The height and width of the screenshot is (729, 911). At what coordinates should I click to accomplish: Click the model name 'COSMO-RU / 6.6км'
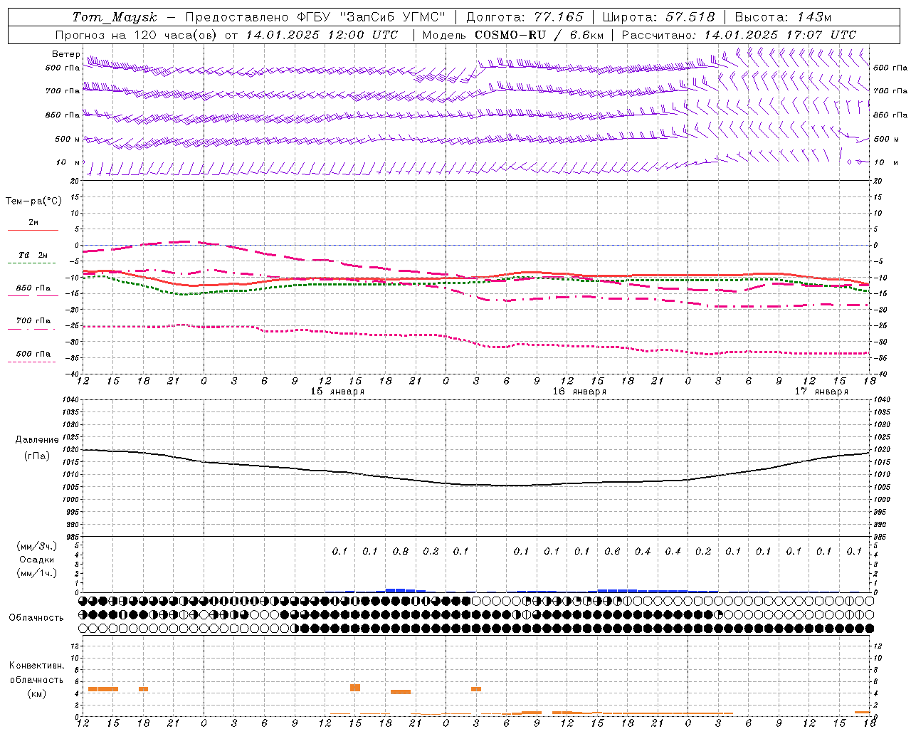539,35
